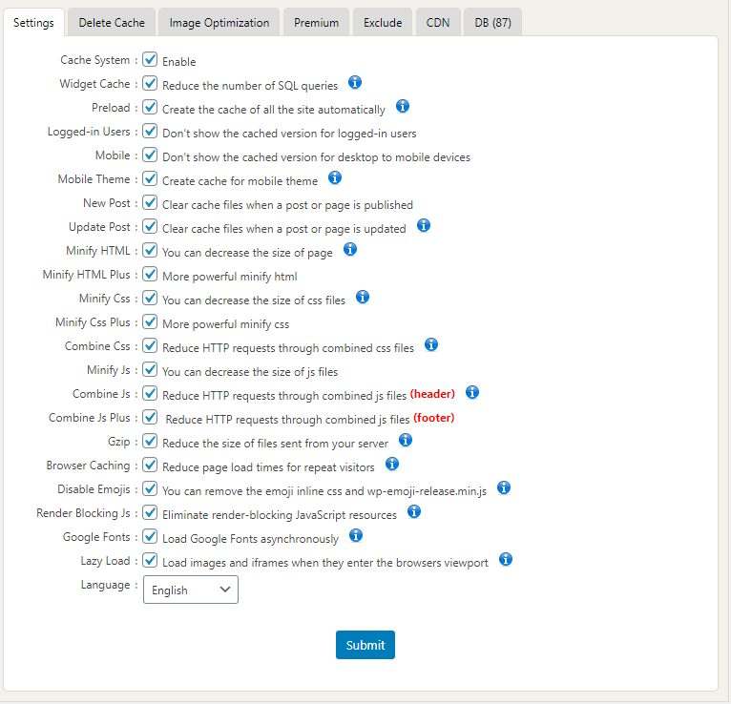Open the Language dropdown
Screen dimensions: 731x704
coord(191,590)
